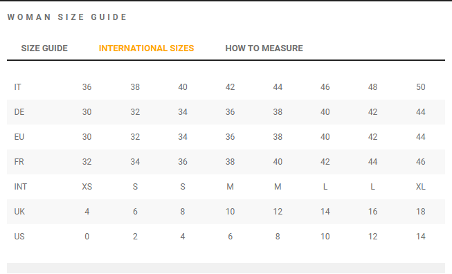Click size 32 in the FR row
The width and height of the screenshot is (452, 274).
click(87, 162)
